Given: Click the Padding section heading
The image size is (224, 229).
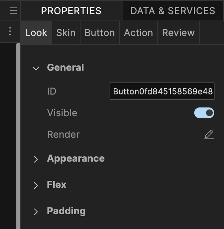Looking at the screenshot, I should click(66, 211).
